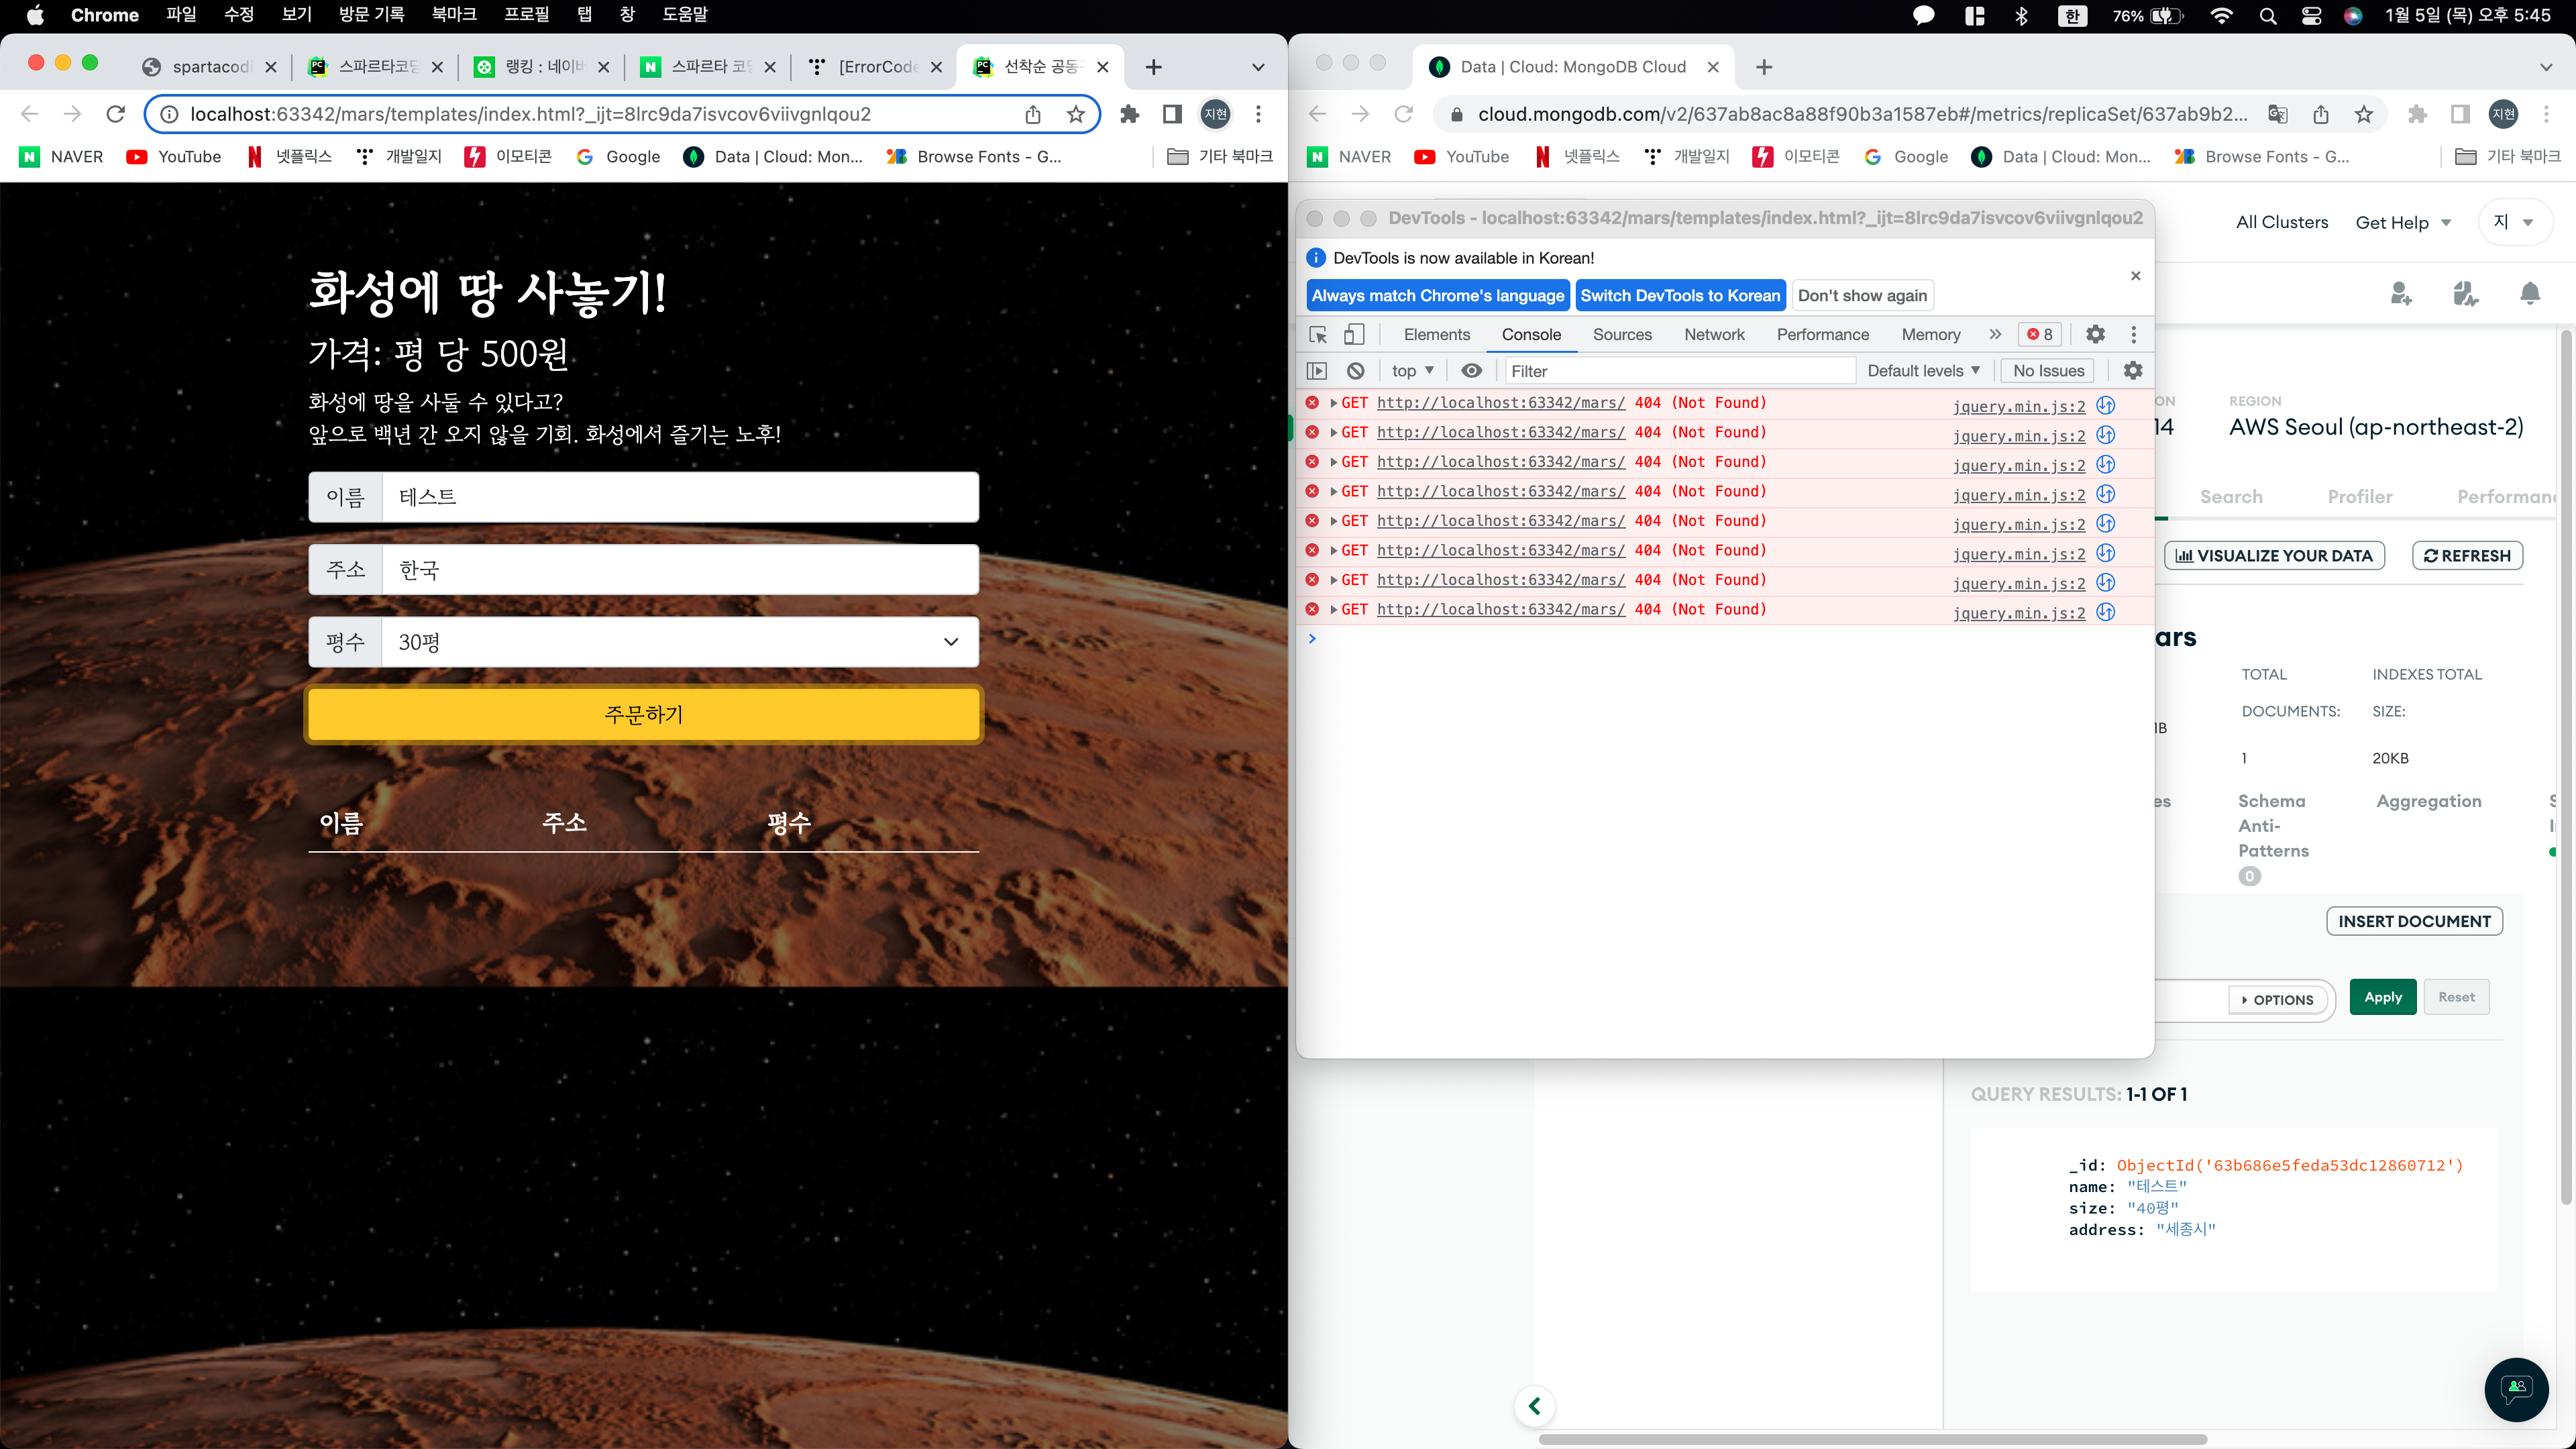Toggle the DevTools device toolbar icon
Screen dimensions: 2576x1449
(x=1354, y=335)
